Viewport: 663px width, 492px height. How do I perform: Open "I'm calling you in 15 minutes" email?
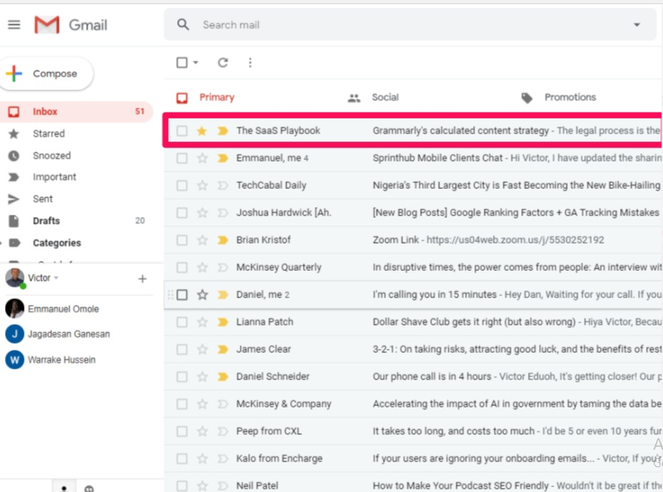[x=413, y=295]
